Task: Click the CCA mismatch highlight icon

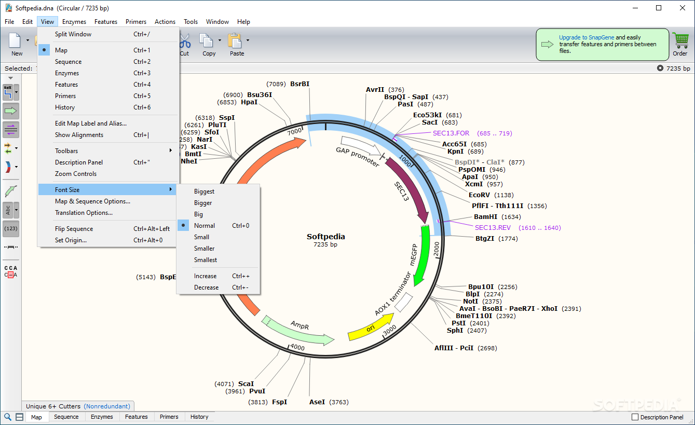Action: click(x=11, y=271)
